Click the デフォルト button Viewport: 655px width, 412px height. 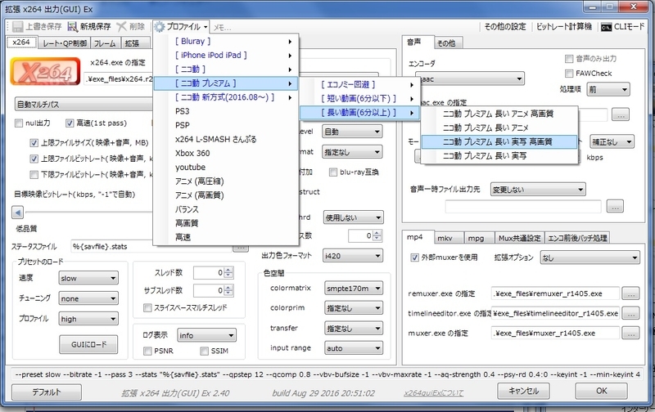click(47, 392)
